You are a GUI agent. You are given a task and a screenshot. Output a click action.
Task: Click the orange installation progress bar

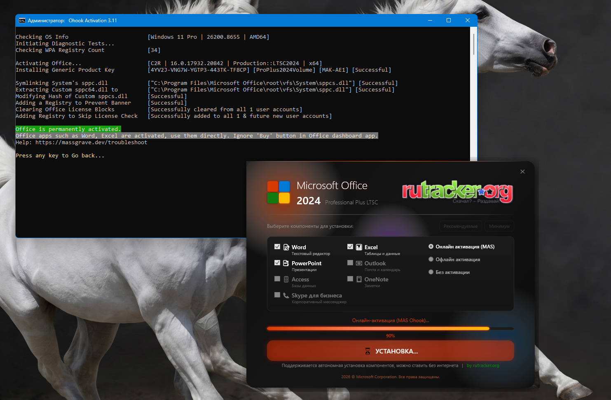390,329
